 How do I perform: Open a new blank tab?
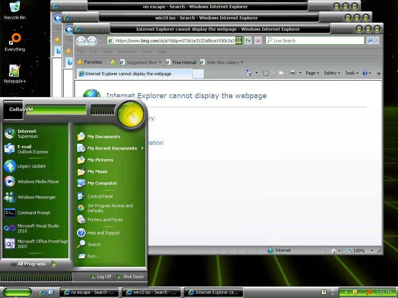click(198, 74)
